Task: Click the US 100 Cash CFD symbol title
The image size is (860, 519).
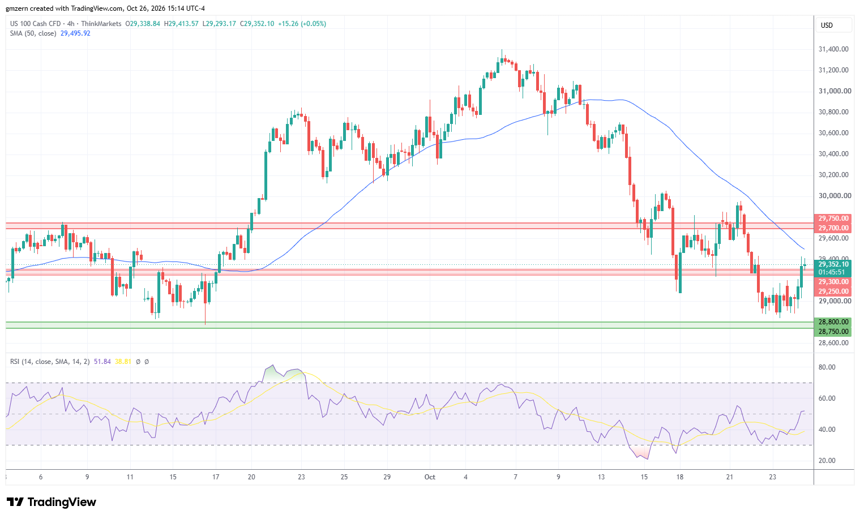Action: tap(35, 24)
